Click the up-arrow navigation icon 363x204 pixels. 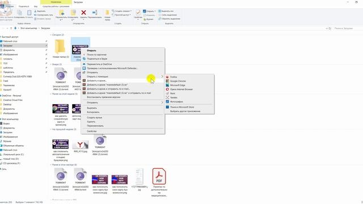coord(11,28)
